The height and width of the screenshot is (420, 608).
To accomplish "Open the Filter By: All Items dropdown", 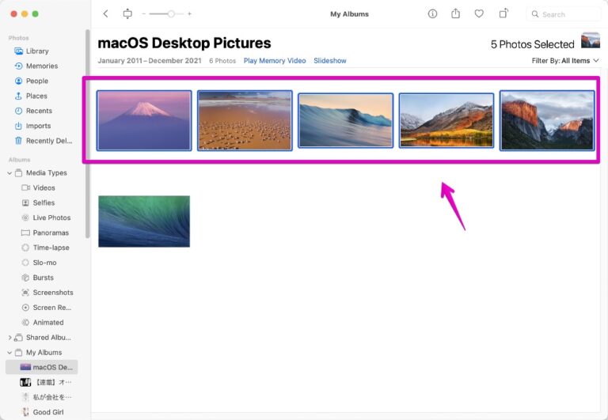I will [565, 61].
